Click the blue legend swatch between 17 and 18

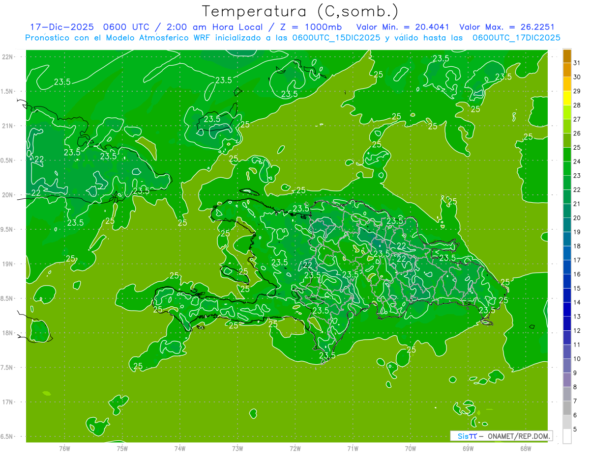click(567, 253)
